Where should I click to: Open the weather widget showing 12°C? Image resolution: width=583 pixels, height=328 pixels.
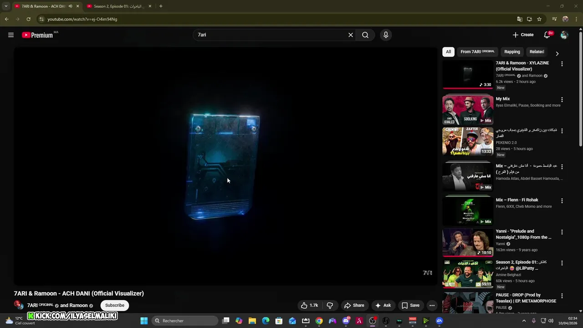point(19,321)
